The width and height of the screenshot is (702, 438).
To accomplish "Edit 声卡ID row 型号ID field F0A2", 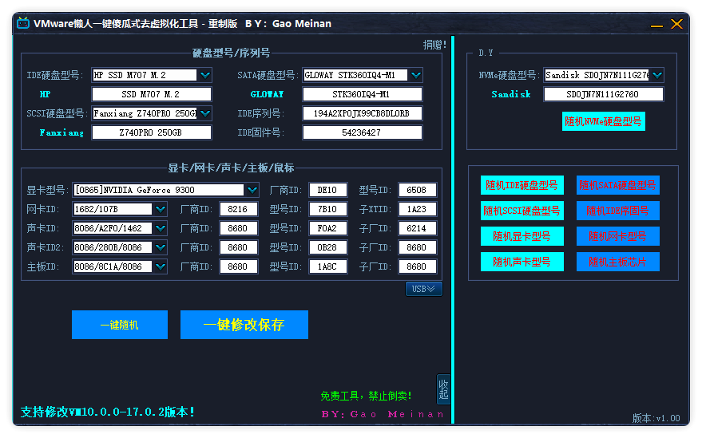I will [327, 228].
